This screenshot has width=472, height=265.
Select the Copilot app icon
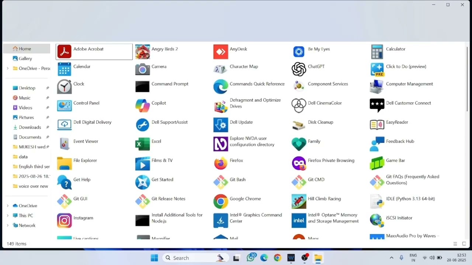click(x=142, y=106)
